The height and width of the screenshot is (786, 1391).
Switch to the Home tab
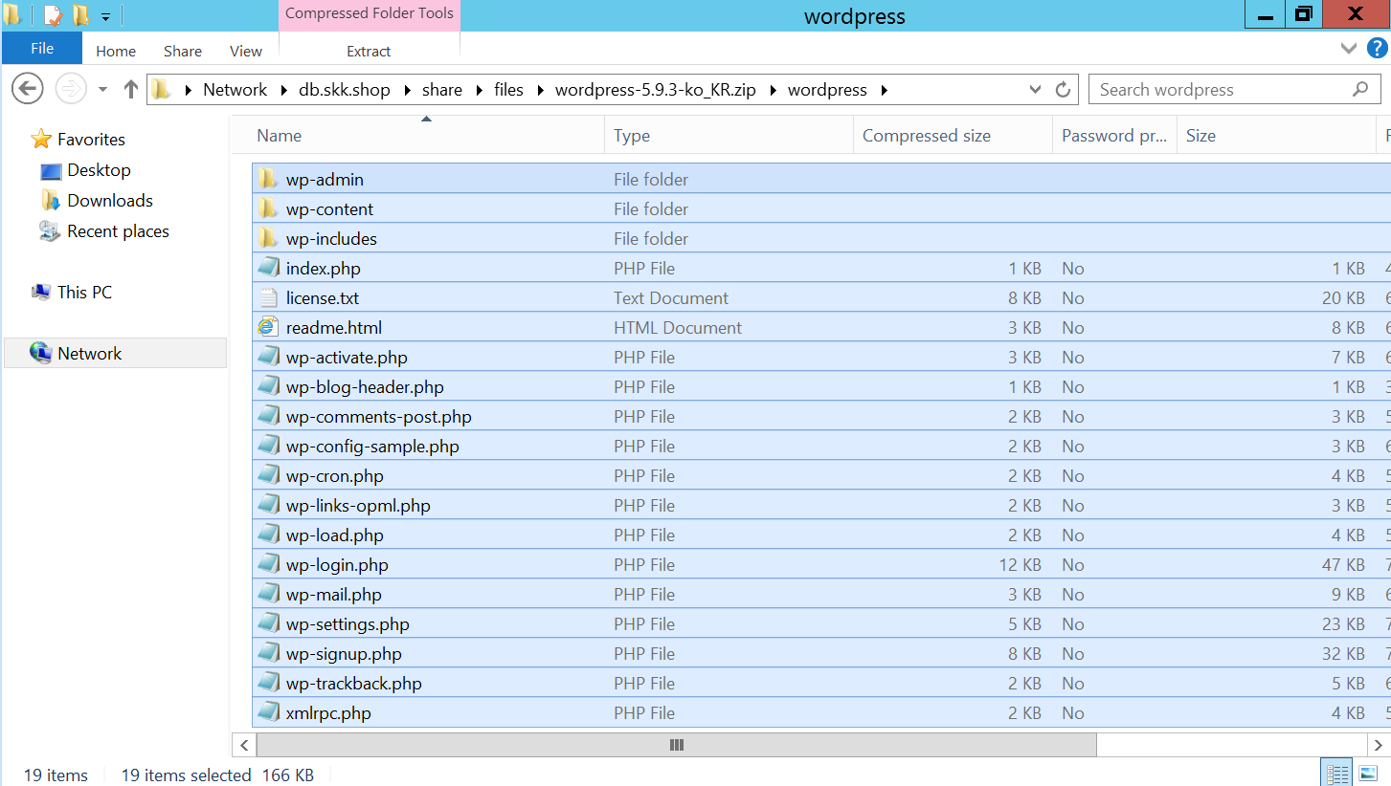coord(116,52)
